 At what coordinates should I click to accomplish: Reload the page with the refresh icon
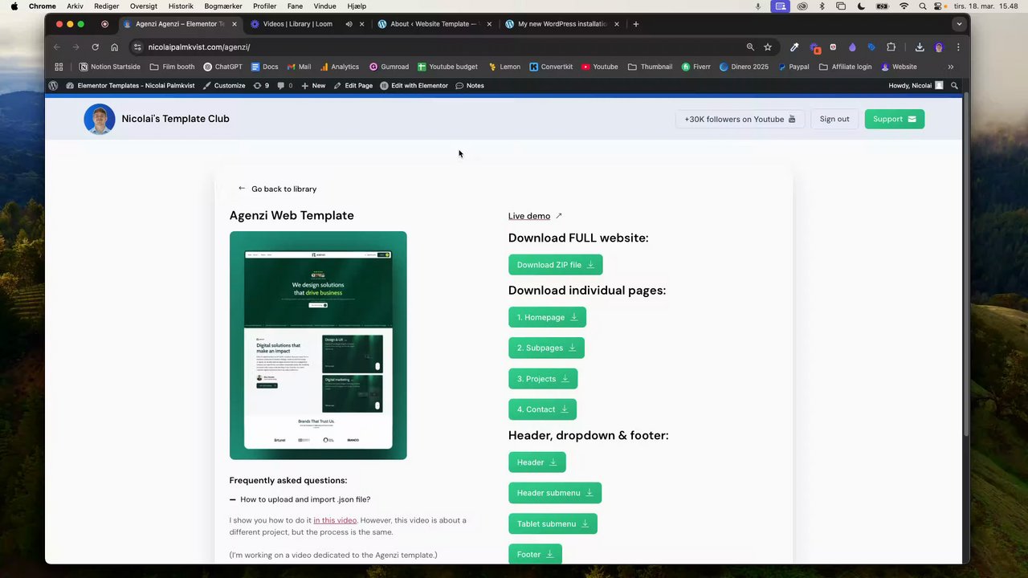[95, 47]
